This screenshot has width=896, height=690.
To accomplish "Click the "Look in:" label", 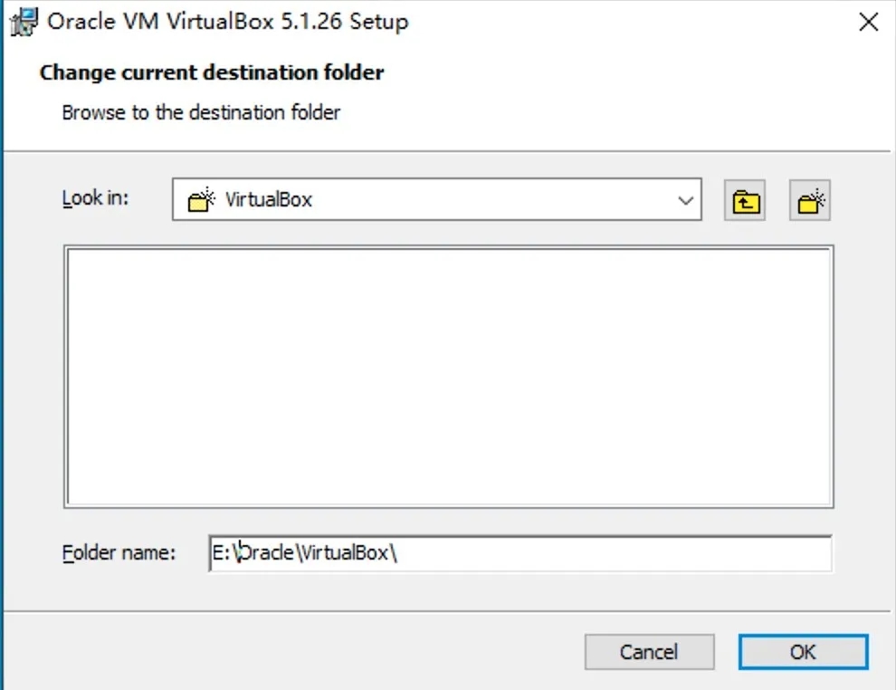I will click(x=95, y=198).
